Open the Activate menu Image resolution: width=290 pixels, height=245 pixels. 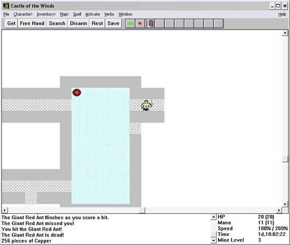tap(93, 15)
